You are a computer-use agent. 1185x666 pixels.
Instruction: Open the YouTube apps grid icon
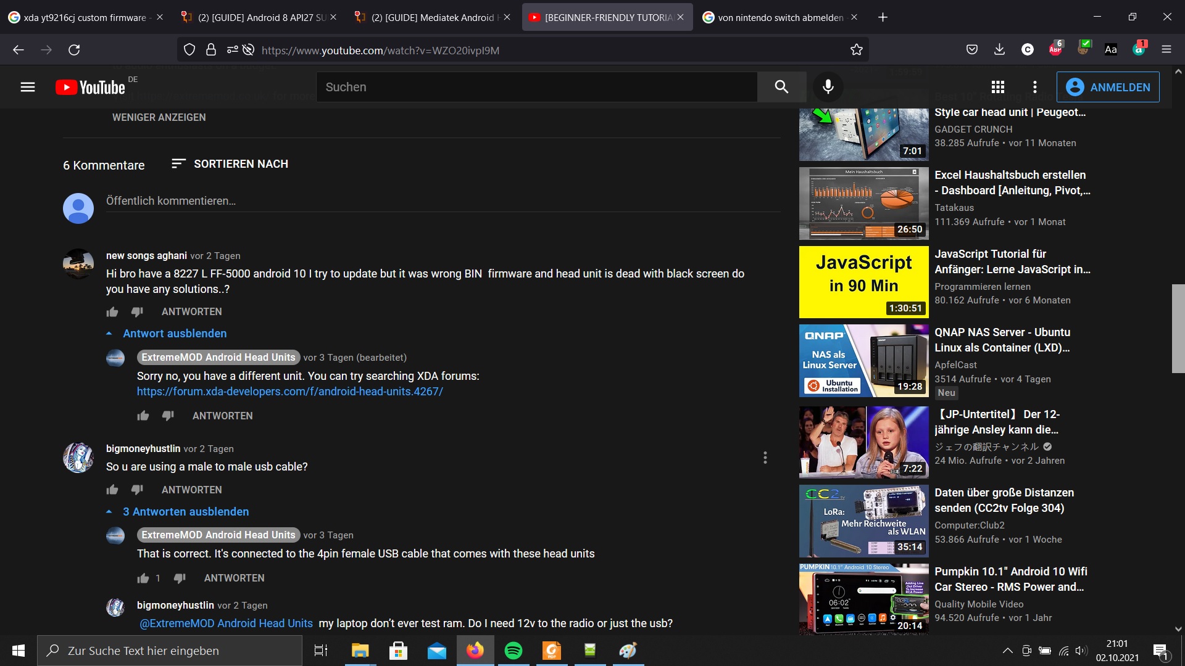(998, 87)
